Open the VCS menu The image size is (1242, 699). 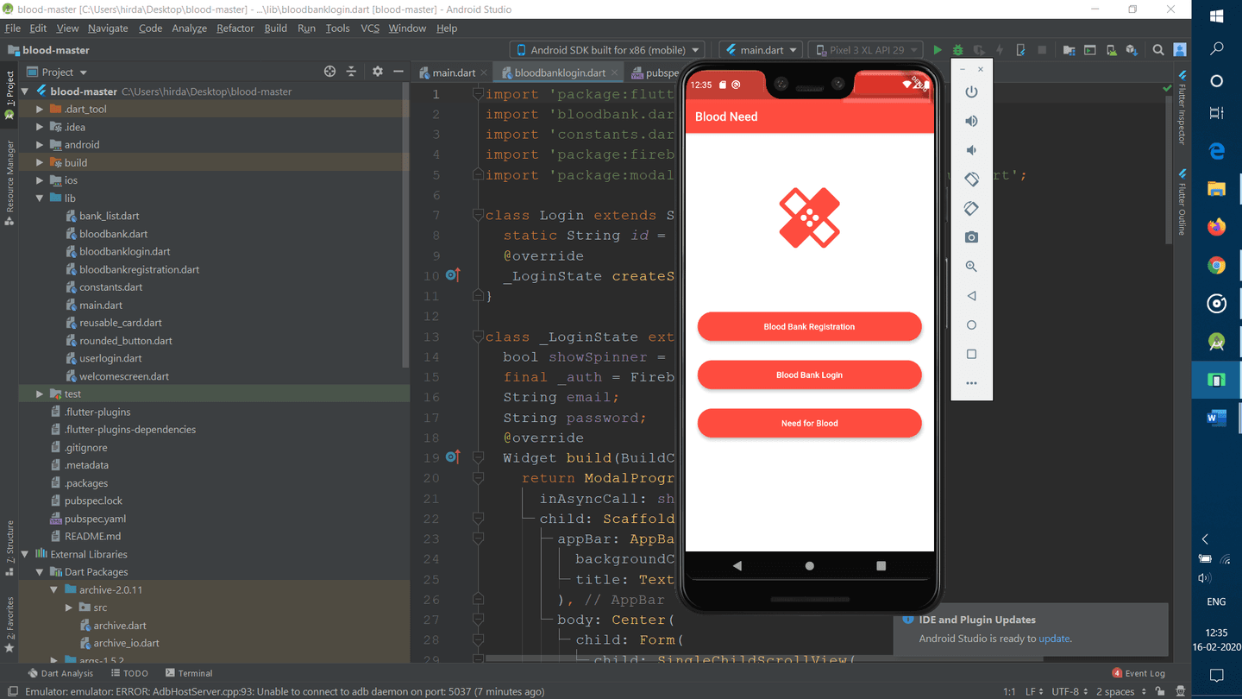(369, 28)
